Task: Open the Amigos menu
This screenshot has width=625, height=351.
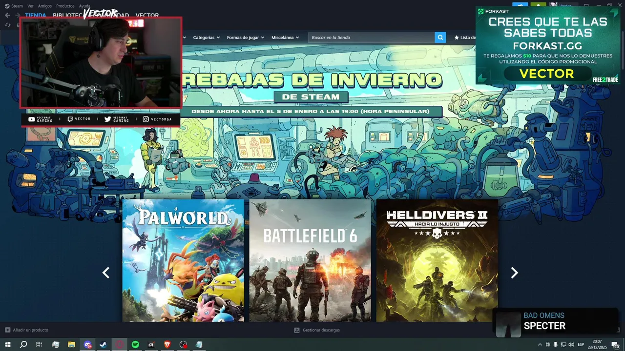Action: (45, 6)
